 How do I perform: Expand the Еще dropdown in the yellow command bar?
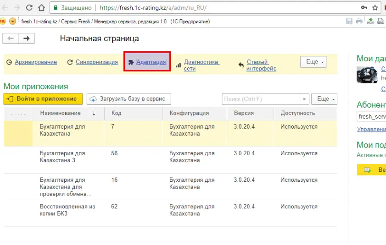click(313, 62)
